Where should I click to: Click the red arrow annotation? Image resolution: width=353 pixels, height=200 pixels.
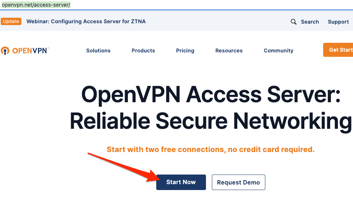tap(122, 166)
